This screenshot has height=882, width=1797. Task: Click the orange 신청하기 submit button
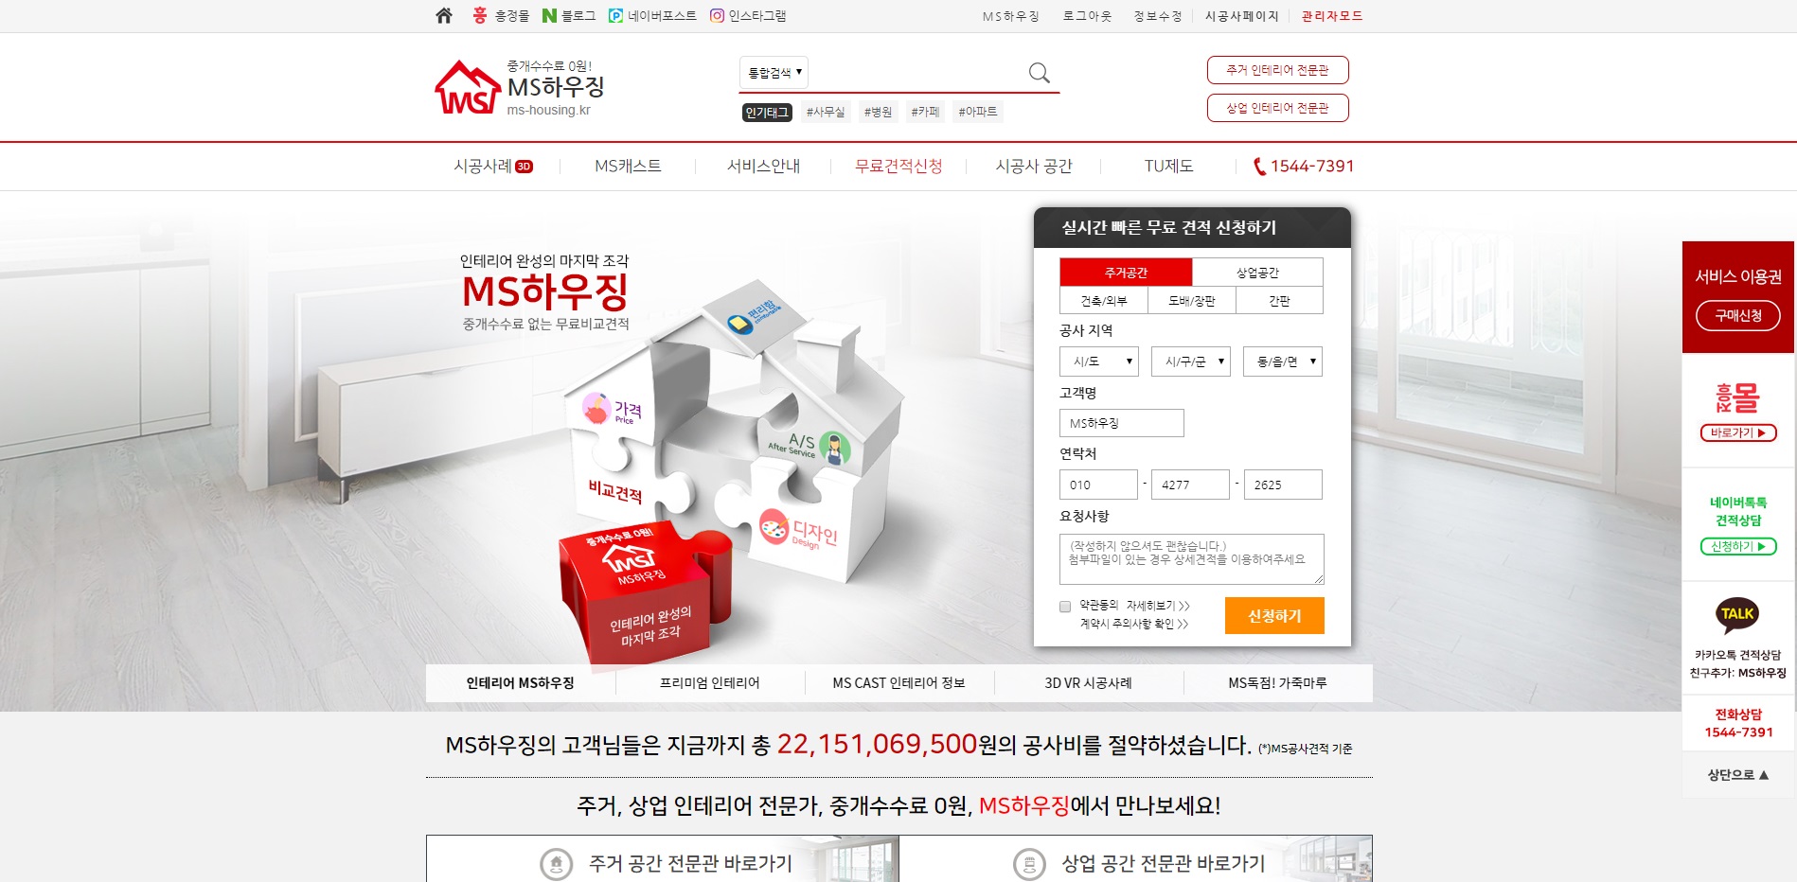pyautogui.click(x=1274, y=616)
